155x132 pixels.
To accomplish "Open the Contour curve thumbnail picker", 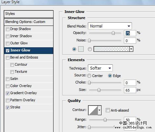I will [93, 110].
